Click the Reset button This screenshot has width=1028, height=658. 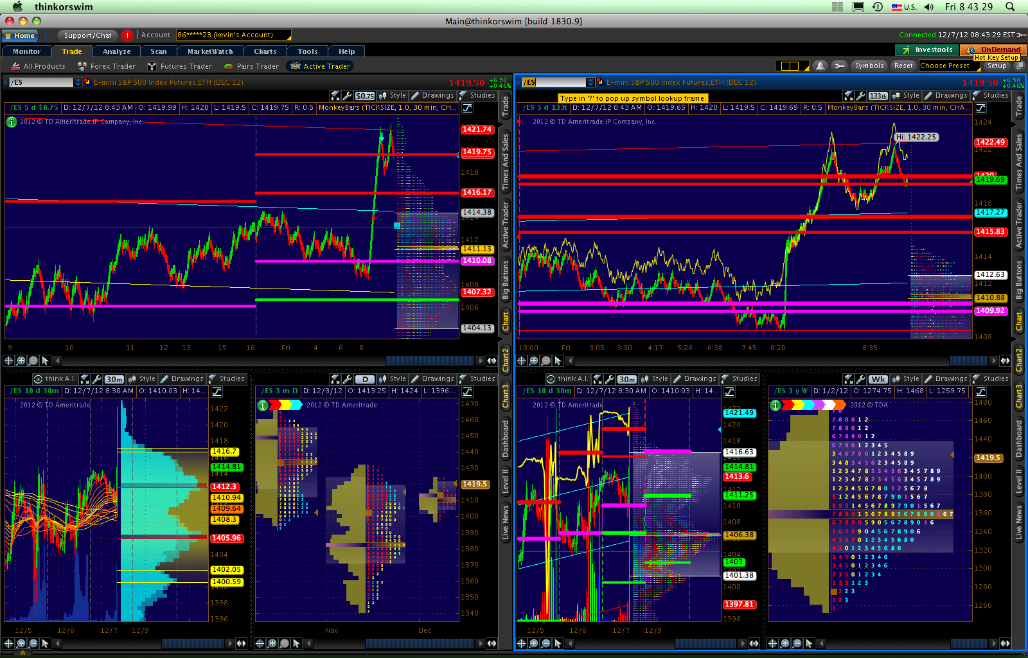point(903,66)
